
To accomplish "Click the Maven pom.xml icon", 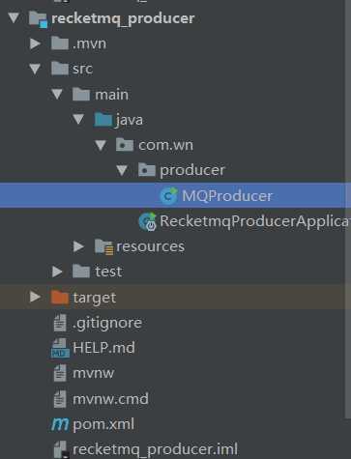I will click(x=60, y=424).
